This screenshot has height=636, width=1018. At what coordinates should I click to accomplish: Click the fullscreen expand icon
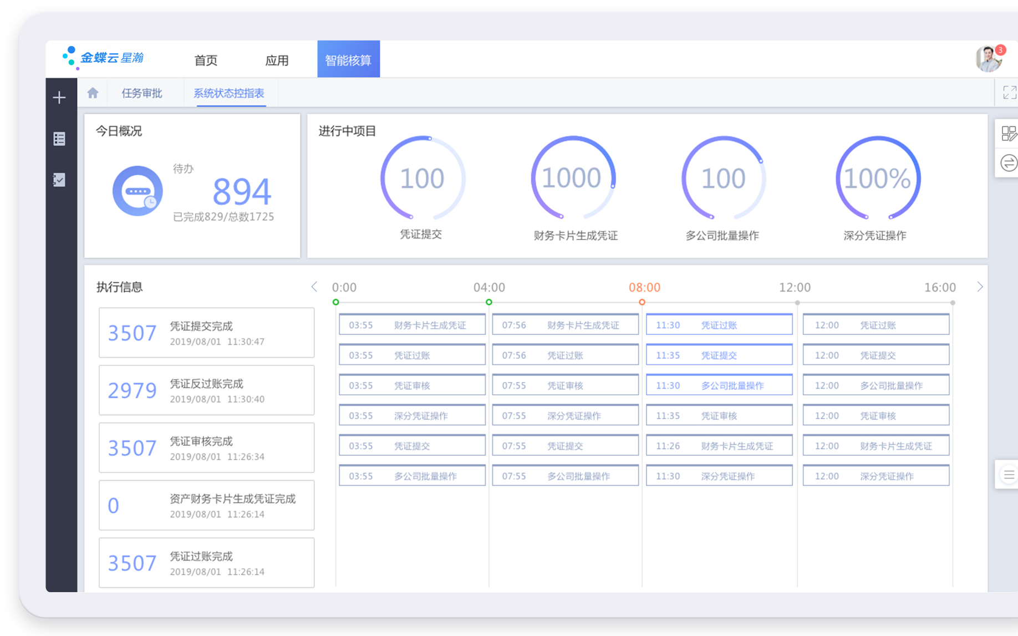tap(1009, 93)
